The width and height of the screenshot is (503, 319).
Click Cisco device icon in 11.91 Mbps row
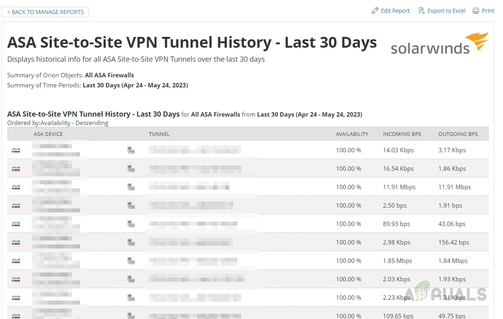(x=16, y=187)
